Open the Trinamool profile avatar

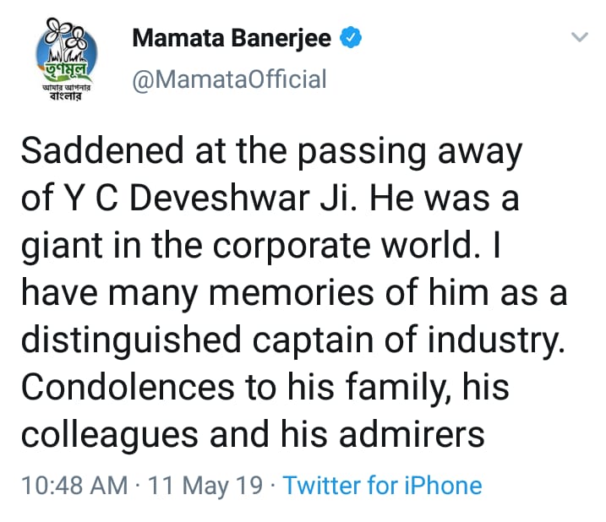[66, 59]
